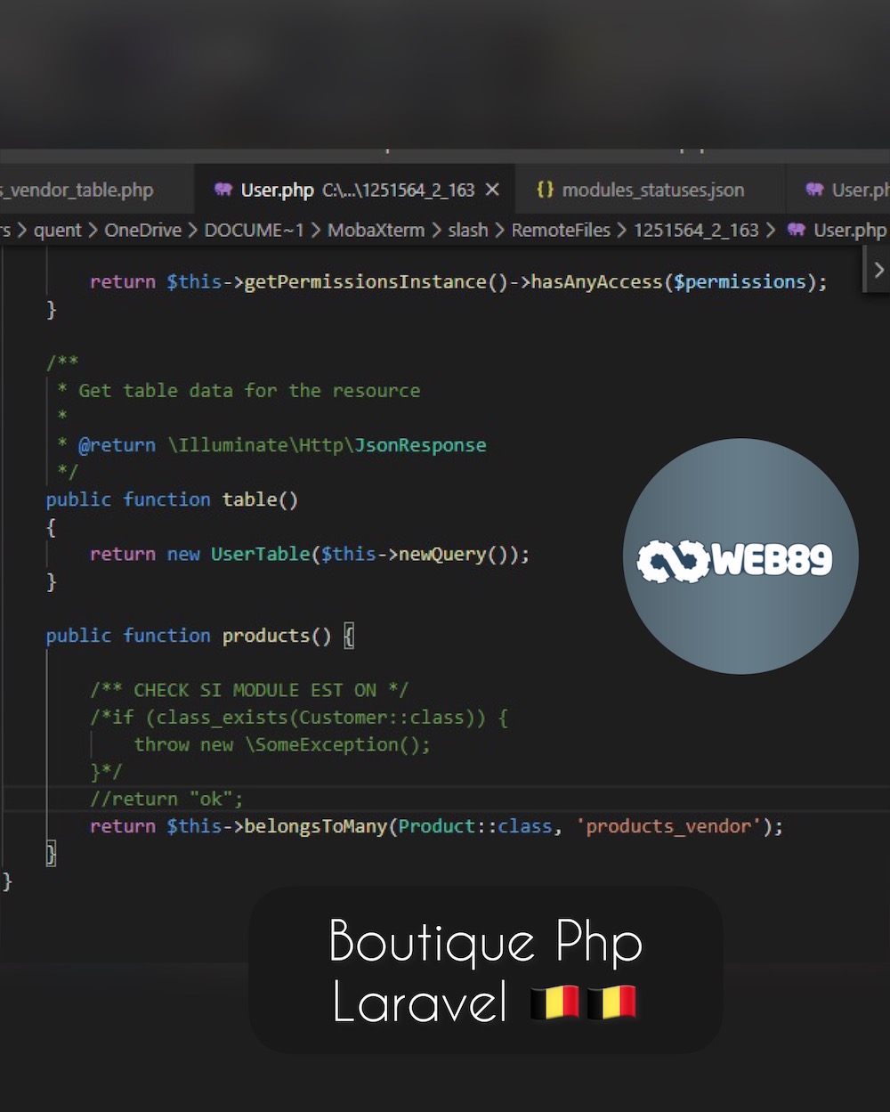Open the MobaXterm breadcrumb dropdown
Image resolution: width=890 pixels, height=1112 pixels.
pos(376,230)
